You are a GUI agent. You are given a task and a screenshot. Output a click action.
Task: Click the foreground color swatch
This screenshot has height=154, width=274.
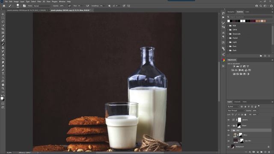pyautogui.click(x=2, y=98)
